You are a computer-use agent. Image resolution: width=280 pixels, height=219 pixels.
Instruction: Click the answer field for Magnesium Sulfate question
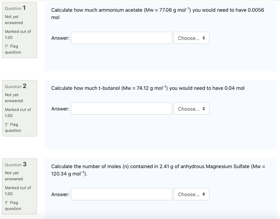coord(121,194)
